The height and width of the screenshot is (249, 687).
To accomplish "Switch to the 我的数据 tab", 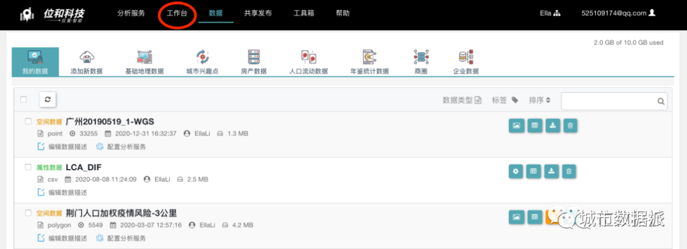I will click(x=35, y=62).
